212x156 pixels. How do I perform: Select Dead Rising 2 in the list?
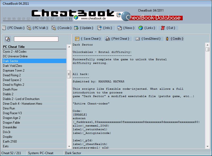click(35, 75)
